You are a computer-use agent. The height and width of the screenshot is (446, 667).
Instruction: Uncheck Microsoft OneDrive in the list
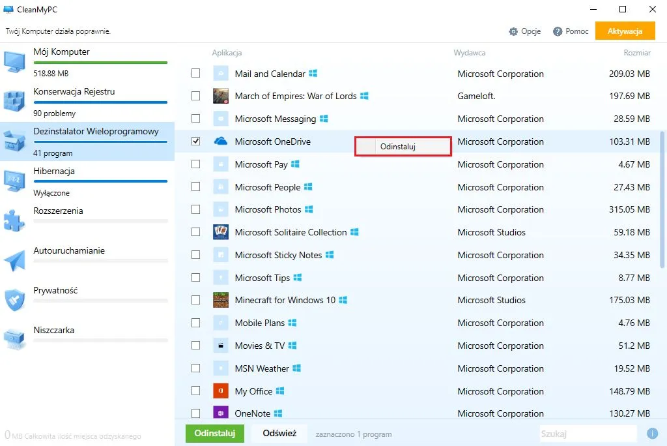click(195, 141)
